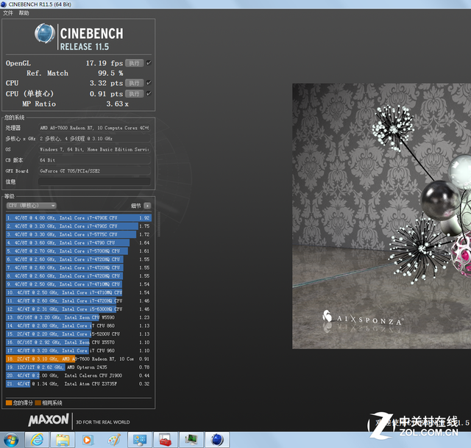The height and width of the screenshot is (448, 471).
Task: Open the Windows Start menu
Action: (11, 440)
